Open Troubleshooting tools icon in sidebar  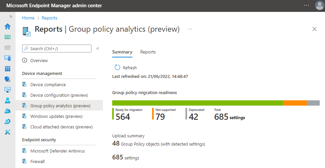[x=8, y=132]
